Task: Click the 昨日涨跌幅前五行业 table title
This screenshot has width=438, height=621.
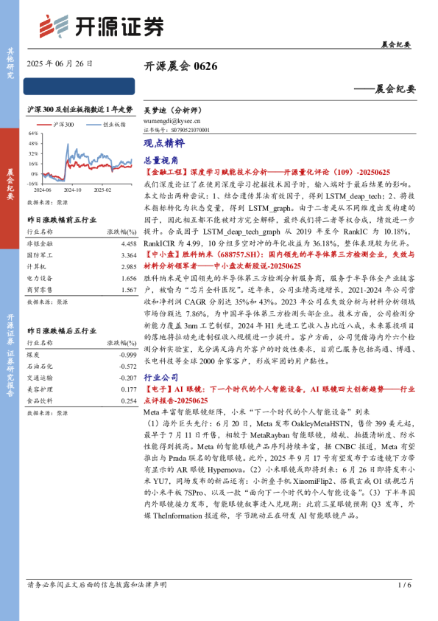Action: tap(62, 220)
